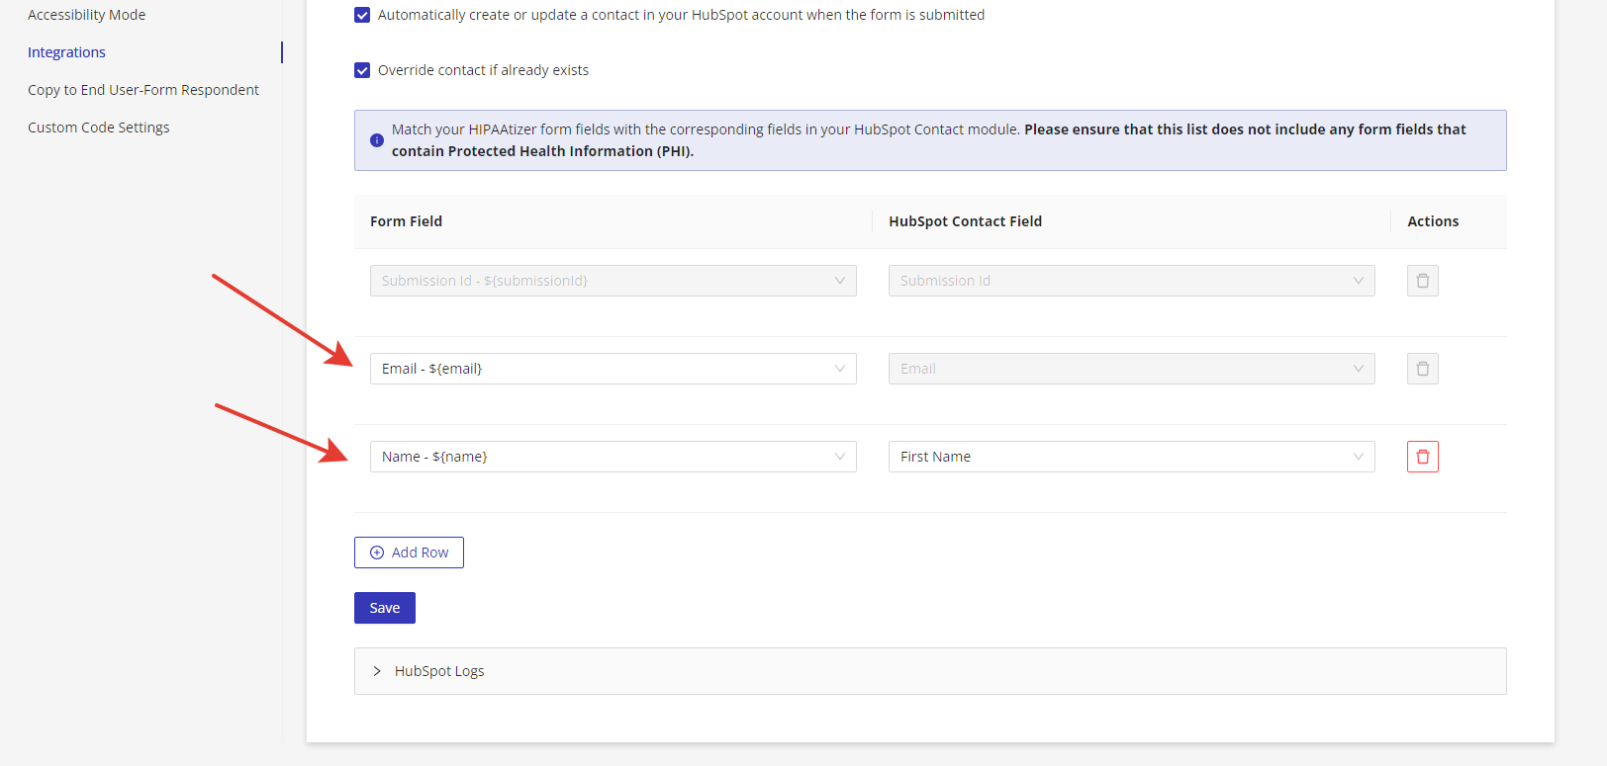Click the trash icon in Submission Id row
Viewport: 1607px width, 766px height.
[1422, 281]
